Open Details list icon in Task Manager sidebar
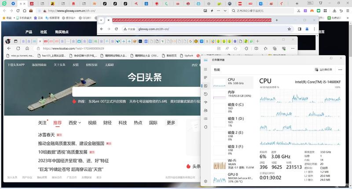 click(205, 118)
